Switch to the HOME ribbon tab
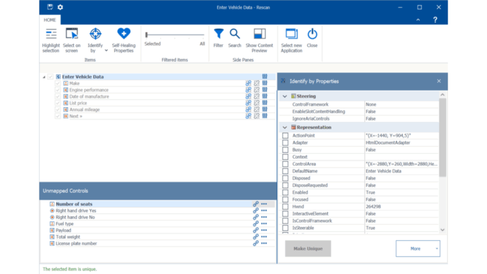 click(x=49, y=20)
